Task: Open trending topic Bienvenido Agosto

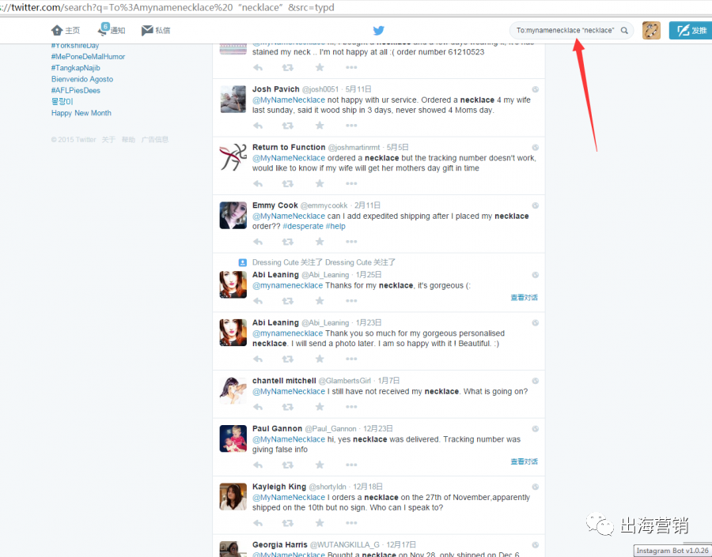Action: point(82,79)
